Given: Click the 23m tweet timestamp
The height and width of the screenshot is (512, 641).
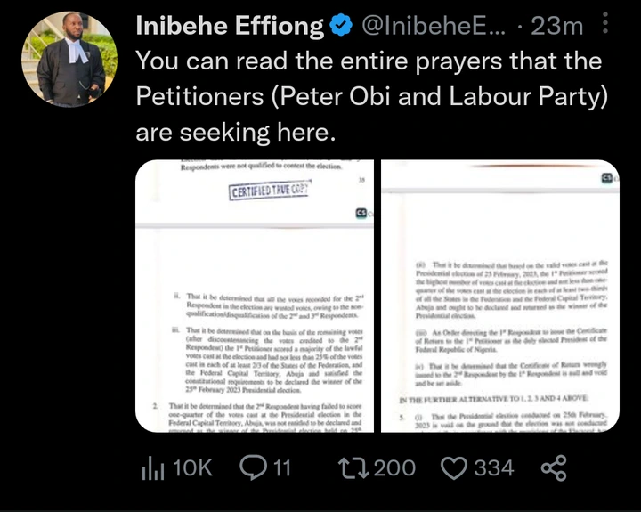Looking at the screenshot, I should click(x=556, y=28).
